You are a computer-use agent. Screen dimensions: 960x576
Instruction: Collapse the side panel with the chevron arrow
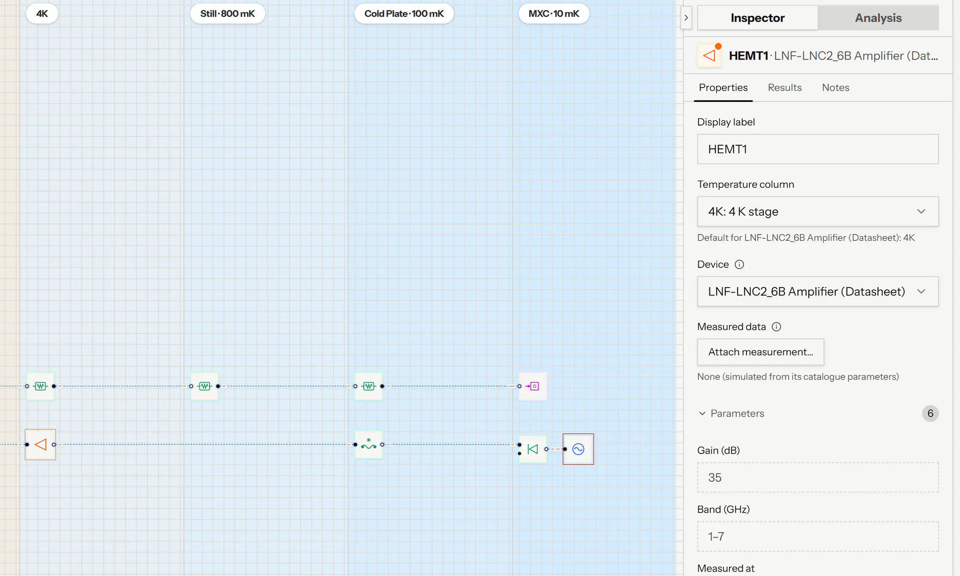686,18
